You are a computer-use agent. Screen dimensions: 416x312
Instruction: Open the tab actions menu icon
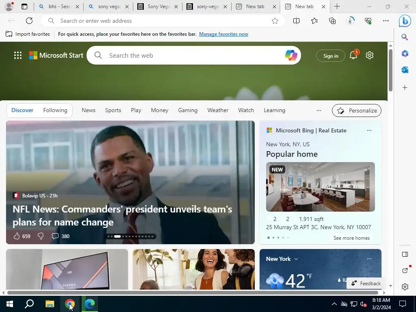coord(24,6)
